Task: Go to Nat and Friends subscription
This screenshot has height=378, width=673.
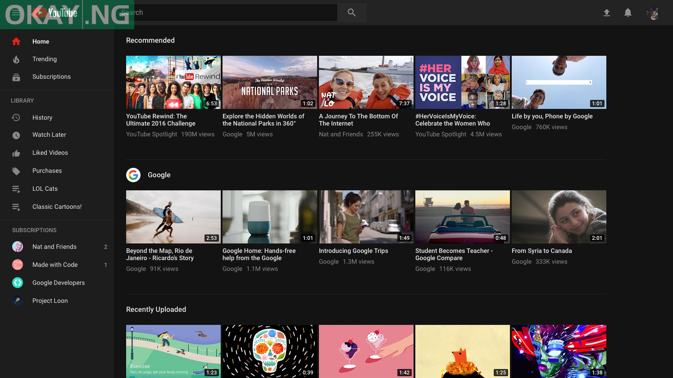Action: tap(55, 247)
